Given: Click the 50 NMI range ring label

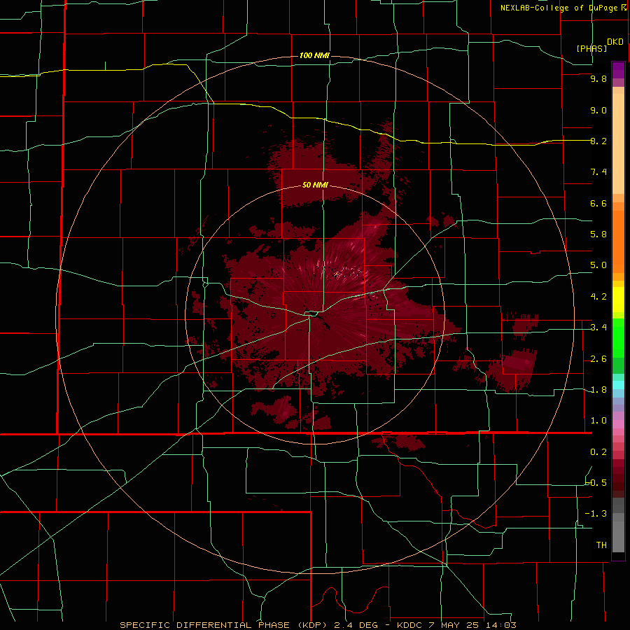Looking at the screenshot, I should pyautogui.click(x=315, y=185).
